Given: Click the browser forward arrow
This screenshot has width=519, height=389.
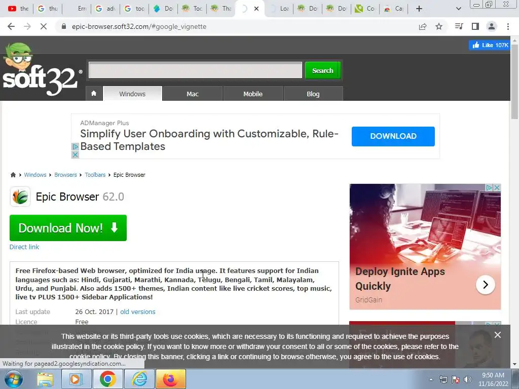Looking at the screenshot, I should pos(27,26).
